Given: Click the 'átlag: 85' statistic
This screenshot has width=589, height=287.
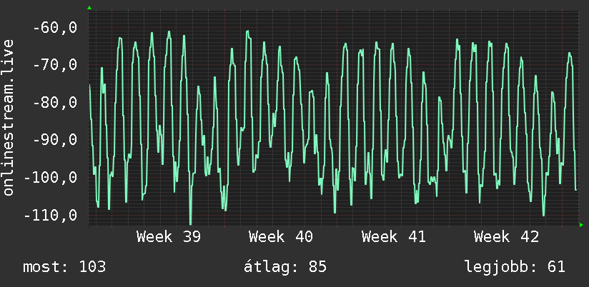Looking at the screenshot, I should (x=285, y=267).
